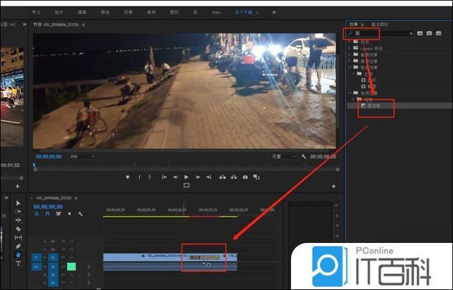The width and height of the screenshot is (453, 290).
Task: Toggle V3 track output eye icon
Action: (72, 241)
